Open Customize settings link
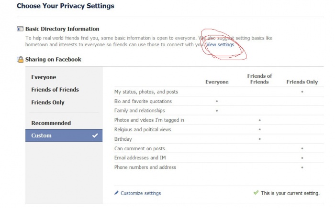Viewport: 335px width, 208px height. [141, 193]
